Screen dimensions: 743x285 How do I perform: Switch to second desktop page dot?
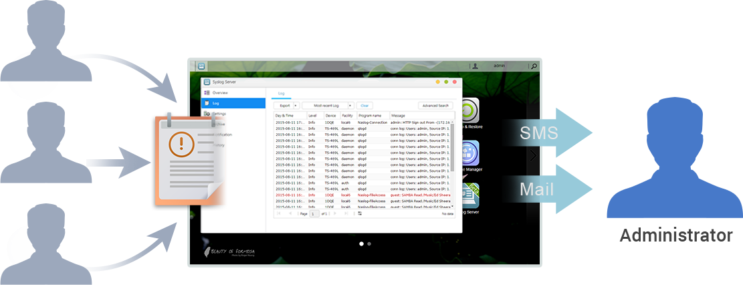369,244
